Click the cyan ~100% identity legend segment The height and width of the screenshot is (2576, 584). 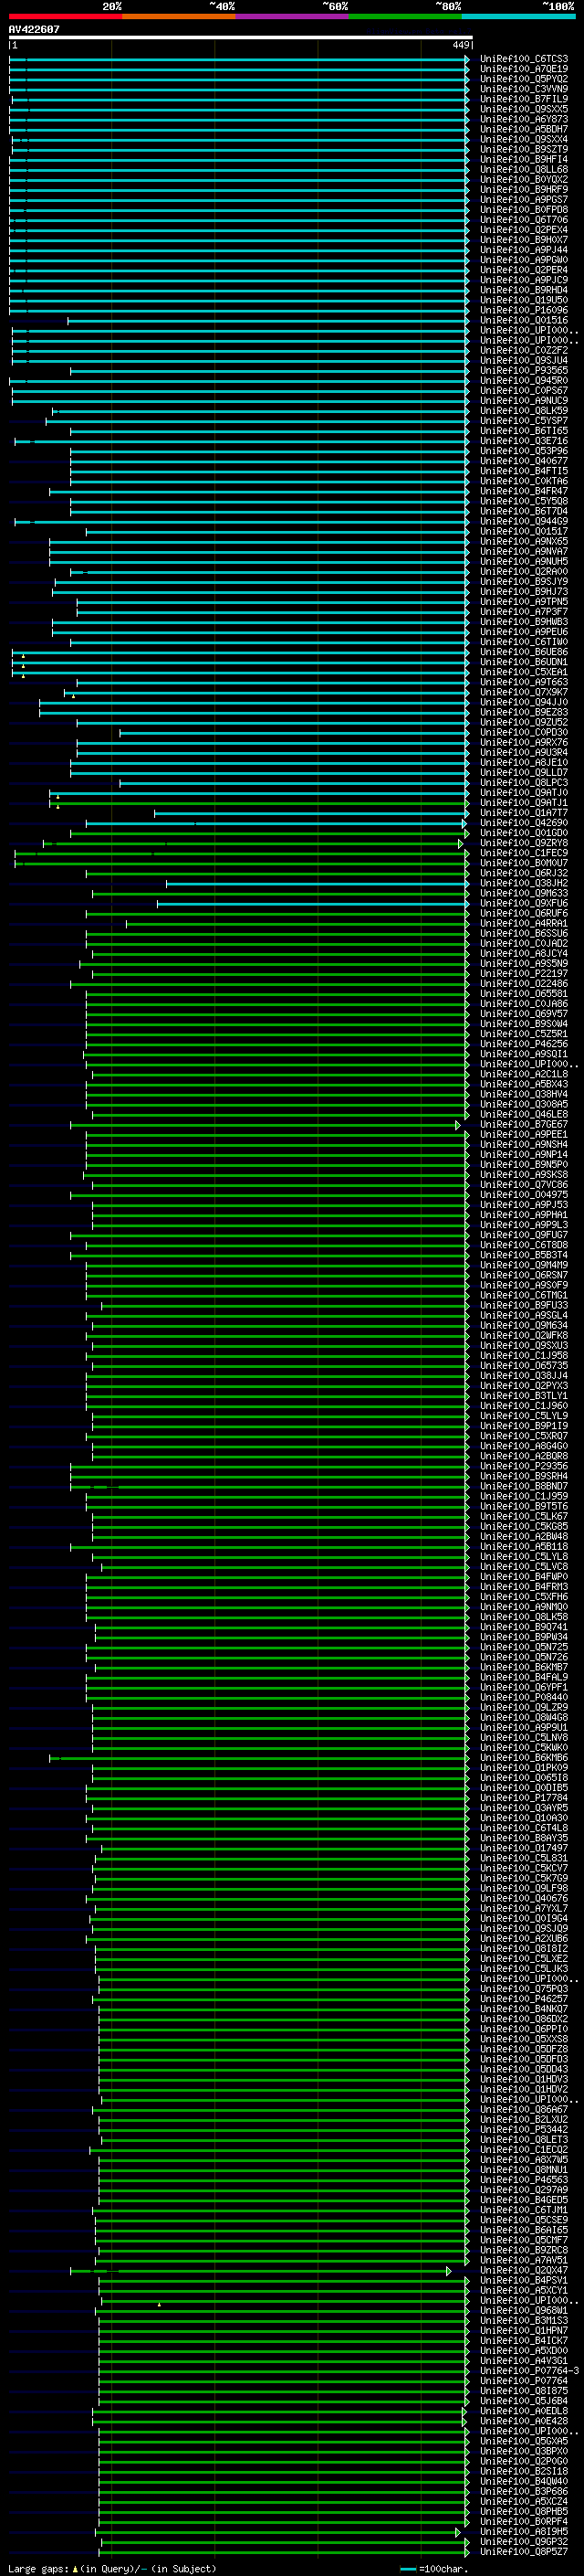(519, 16)
